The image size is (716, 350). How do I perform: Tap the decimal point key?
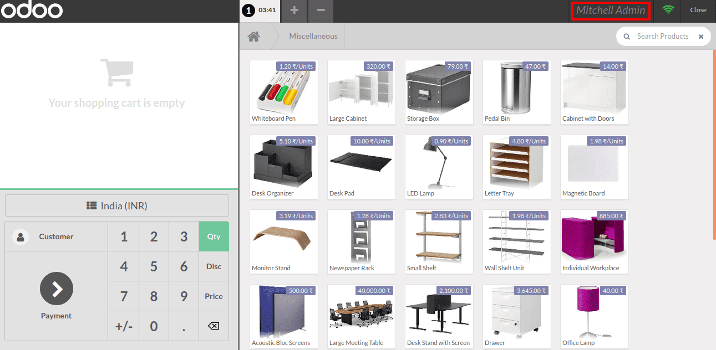[184, 326]
